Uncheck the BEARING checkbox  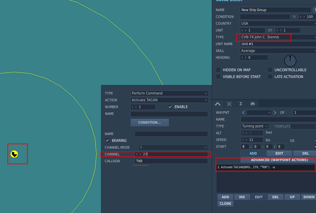pos(107,140)
